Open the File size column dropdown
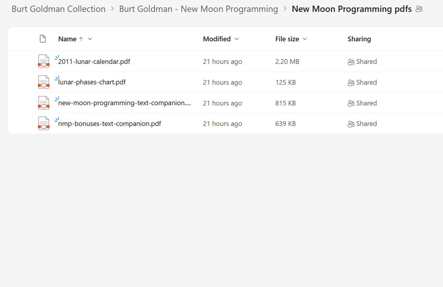 tap(305, 39)
